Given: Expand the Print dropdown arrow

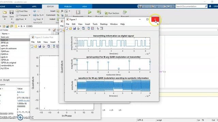Looking at the screenshot, I should click(26, 19).
